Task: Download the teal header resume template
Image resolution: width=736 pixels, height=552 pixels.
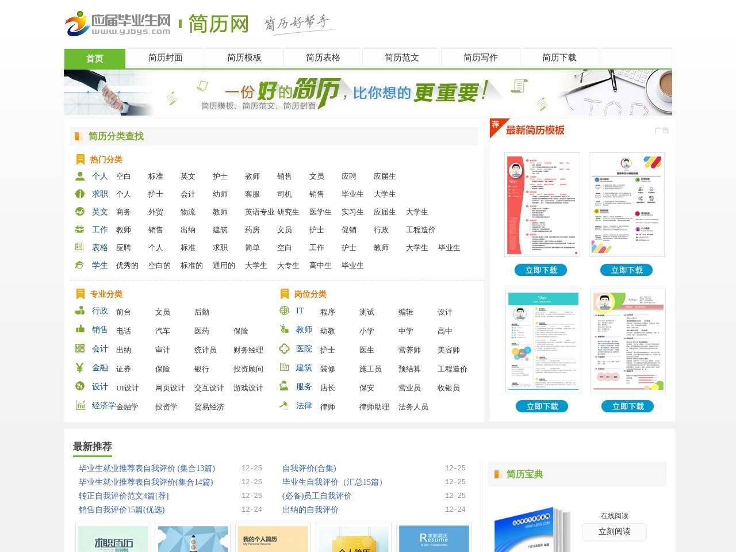Action: tap(543, 407)
